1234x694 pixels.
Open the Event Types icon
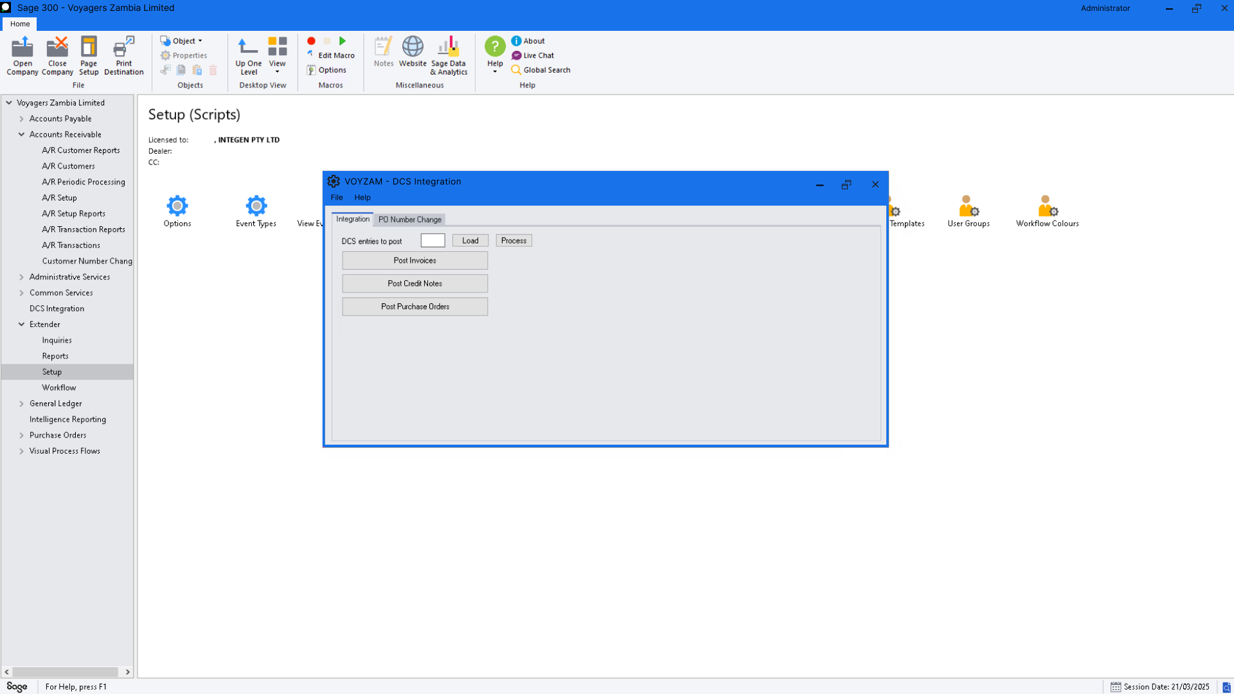[256, 211]
